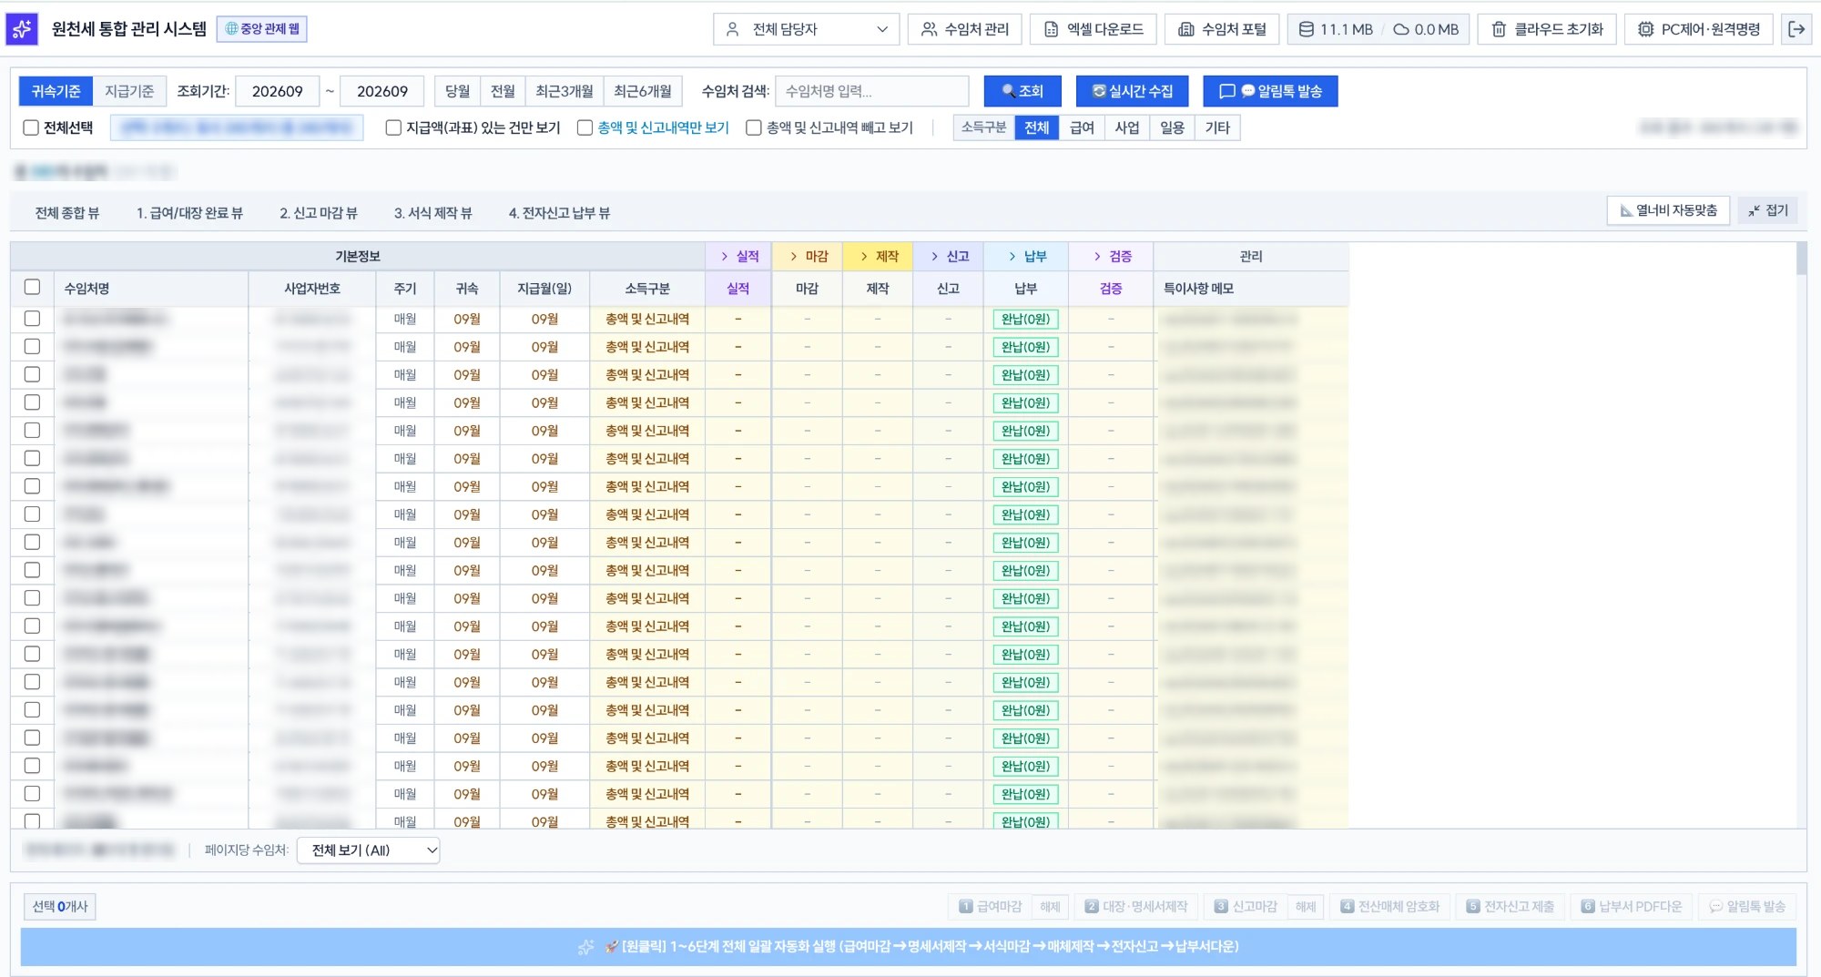Viewport: 1821px width, 977px height.
Task: Click the 수임처명 입력 search field
Action: tap(871, 91)
